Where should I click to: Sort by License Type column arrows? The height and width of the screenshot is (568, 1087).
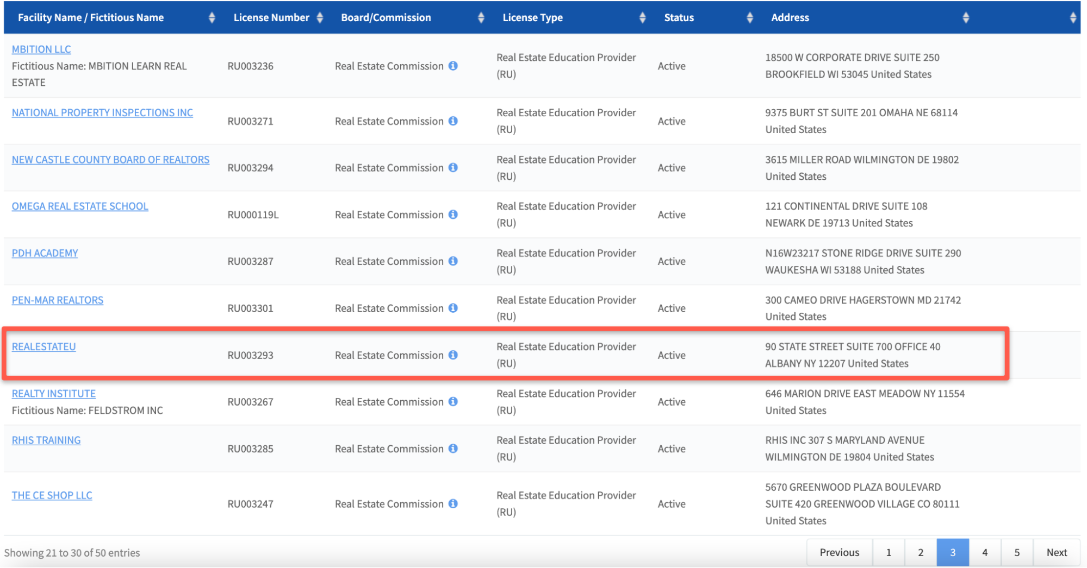642,17
